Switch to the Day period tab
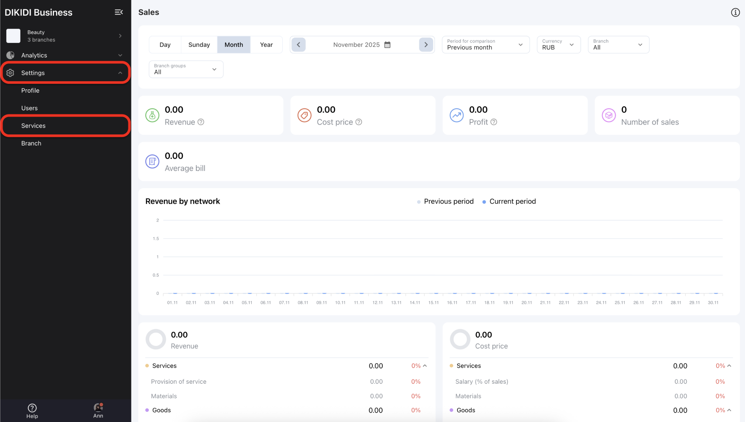Viewport: 745px width, 422px height. point(165,45)
